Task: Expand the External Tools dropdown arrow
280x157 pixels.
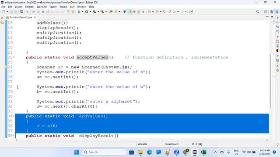Action: pos(106,12)
